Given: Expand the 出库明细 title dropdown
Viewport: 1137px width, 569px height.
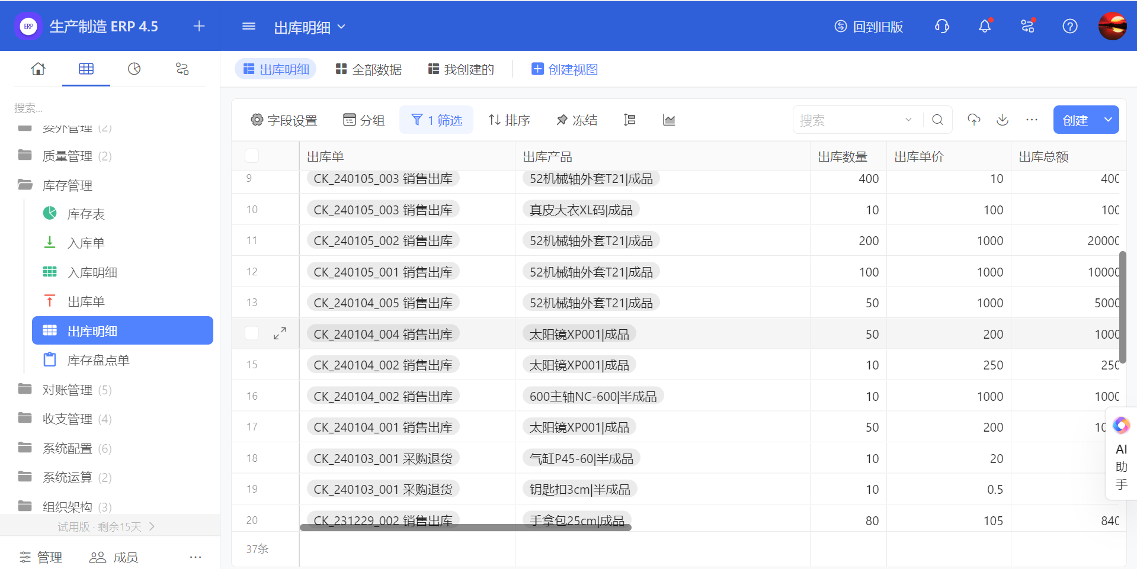Looking at the screenshot, I should pos(341,27).
